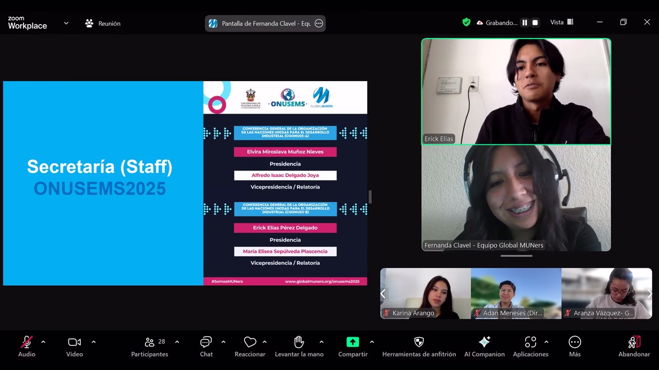Open the Aplicaciones menu
Image resolution: width=659 pixels, height=370 pixels.
point(530,343)
